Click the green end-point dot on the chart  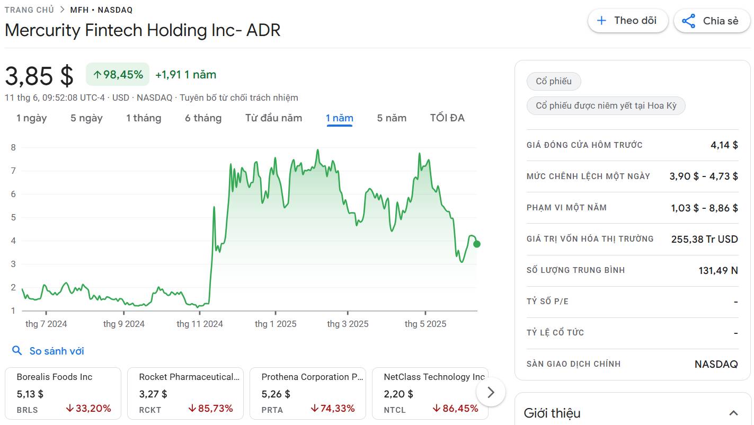point(477,244)
